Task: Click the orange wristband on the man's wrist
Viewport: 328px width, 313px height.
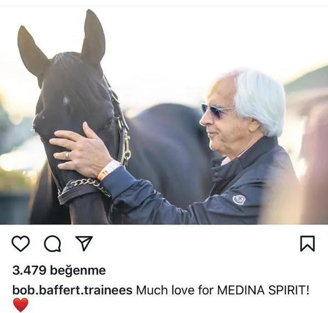Action: click(108, 169)
